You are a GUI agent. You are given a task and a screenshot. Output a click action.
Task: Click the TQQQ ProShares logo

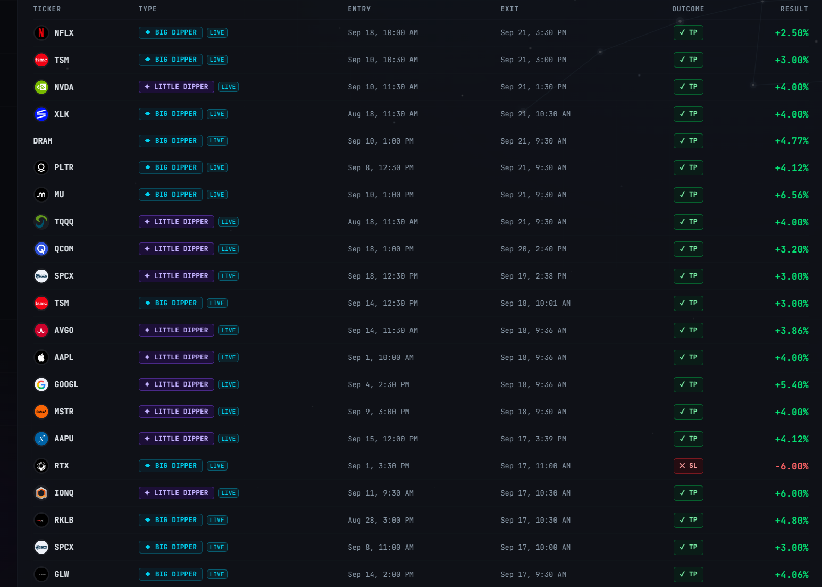click(x=41, y=222)
